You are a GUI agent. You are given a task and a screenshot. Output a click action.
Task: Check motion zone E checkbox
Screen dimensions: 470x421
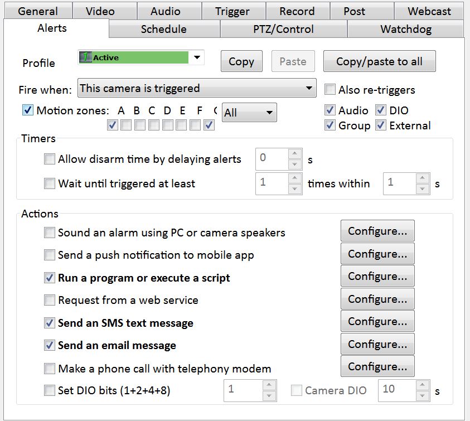[x=168, y=125]
